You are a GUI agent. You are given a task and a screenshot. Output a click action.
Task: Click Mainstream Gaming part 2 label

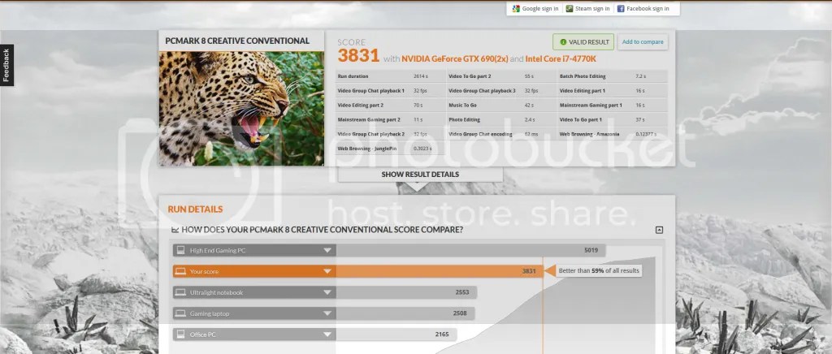click(x=369, y=120)
